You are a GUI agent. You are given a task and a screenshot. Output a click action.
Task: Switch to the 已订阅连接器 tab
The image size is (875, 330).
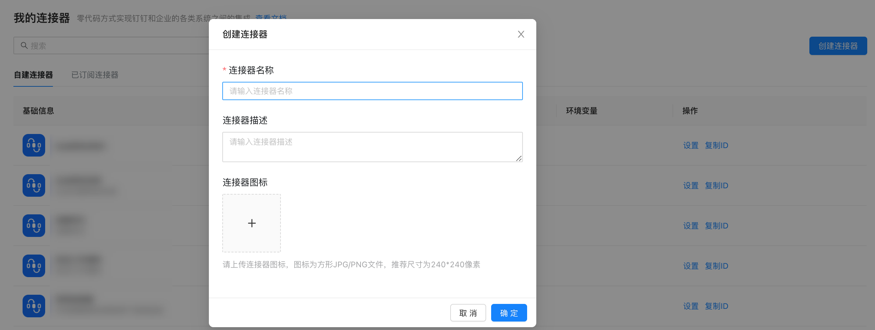coord(95,75)
